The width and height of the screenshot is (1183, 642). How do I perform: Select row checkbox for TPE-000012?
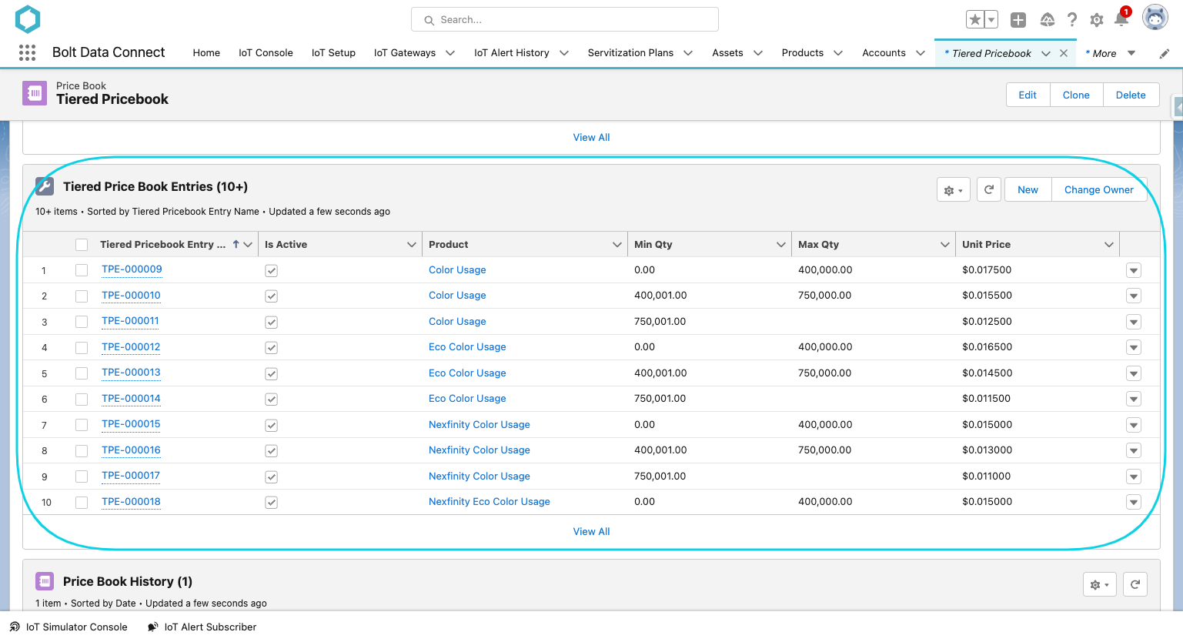coord(82,348)
